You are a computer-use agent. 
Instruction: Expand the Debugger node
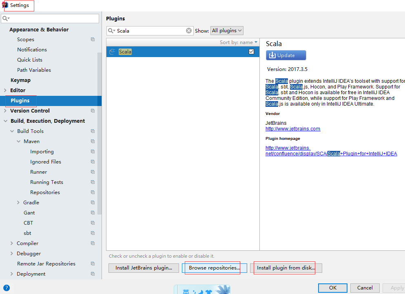tap(11, 254)
